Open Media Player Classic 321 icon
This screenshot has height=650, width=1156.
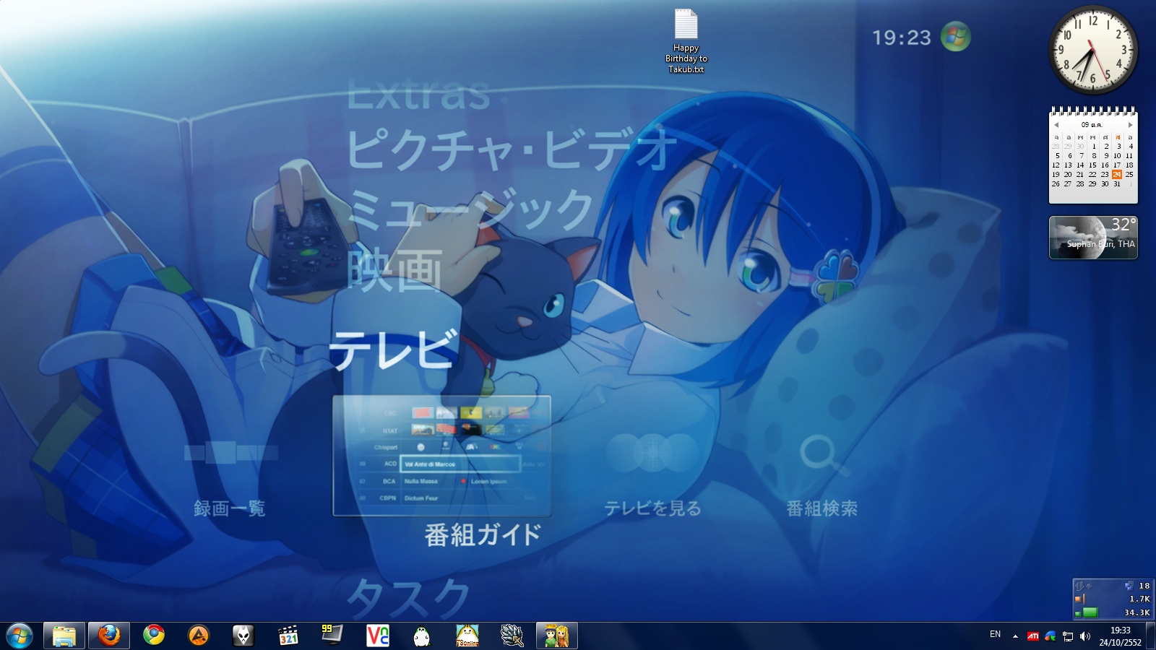point(288,636)
